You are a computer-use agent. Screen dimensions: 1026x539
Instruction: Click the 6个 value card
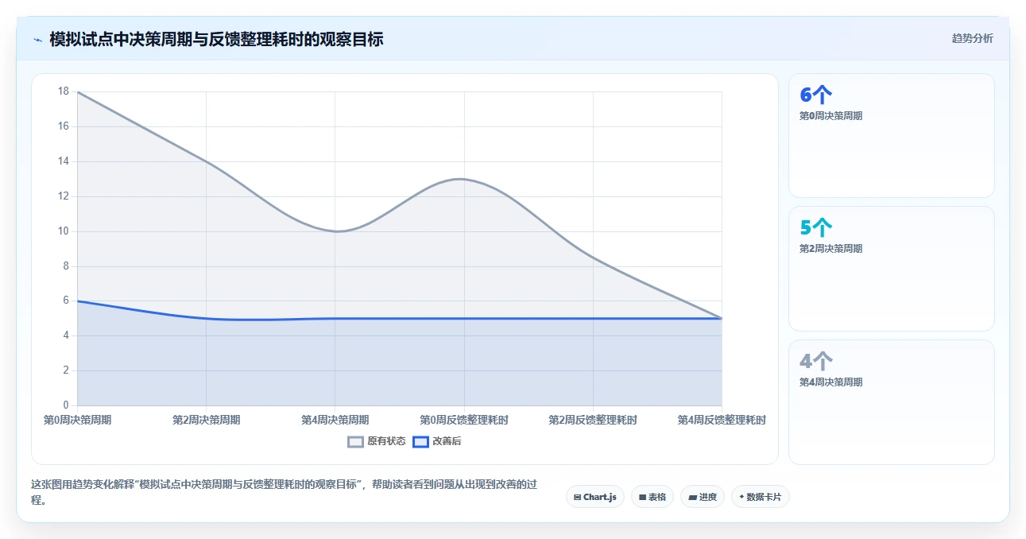(891, 135)
